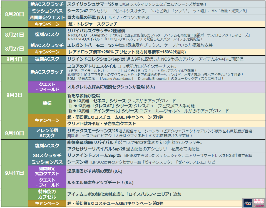
Task: Select "ルシエル探索をアップデート！(8人)" text
Action: click(x=100, y=182)
